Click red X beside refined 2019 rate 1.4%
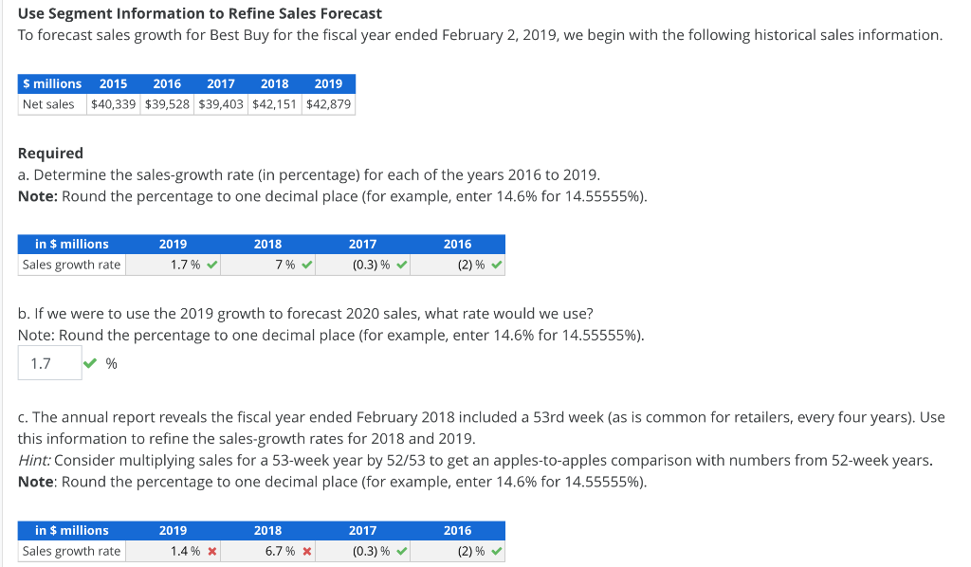This screenshot has width=971, height=567. click(212, 552)
